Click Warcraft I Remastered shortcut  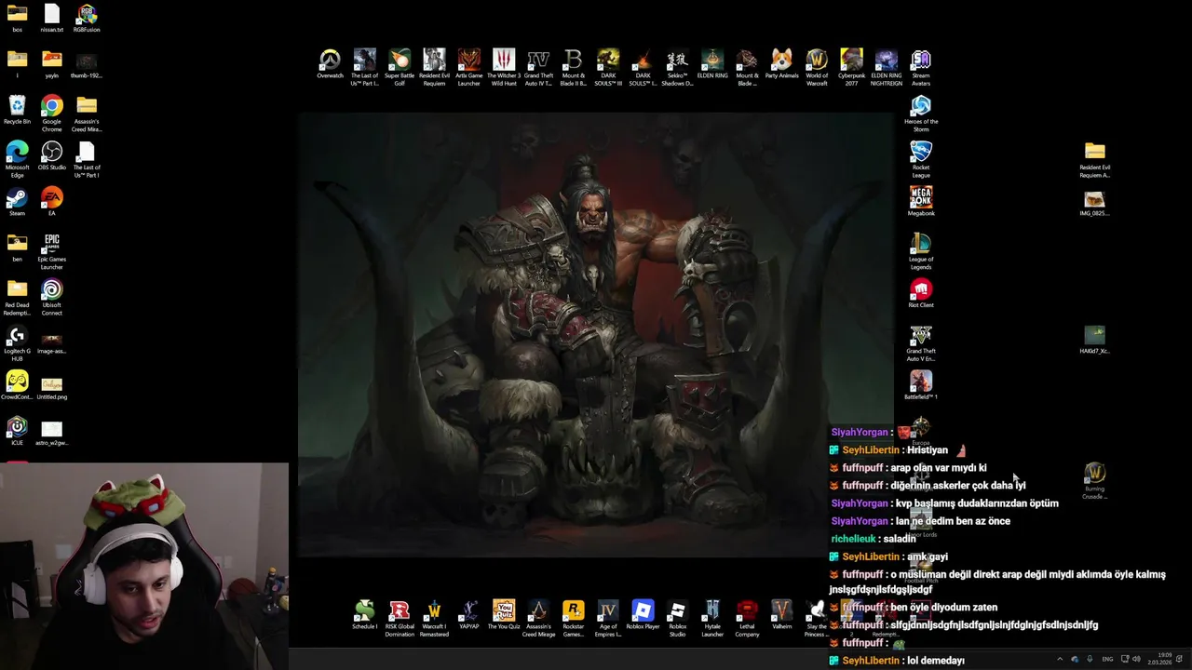[434, 619]
